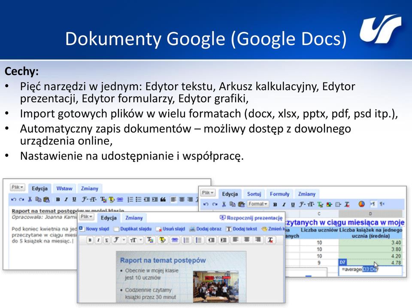412x308 pixels.
Task: Align right in text document toolbar
Action: 190,200
